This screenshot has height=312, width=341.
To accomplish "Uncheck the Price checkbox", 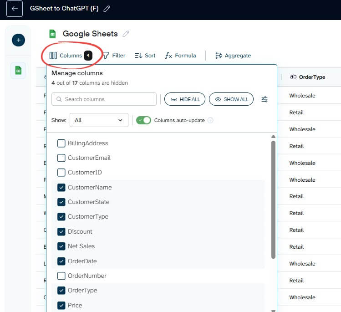I will tap(61, 306).
